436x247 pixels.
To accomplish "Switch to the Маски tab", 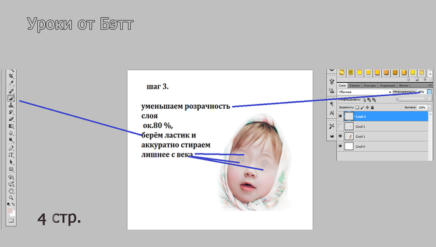I will (x=404, y=85).
